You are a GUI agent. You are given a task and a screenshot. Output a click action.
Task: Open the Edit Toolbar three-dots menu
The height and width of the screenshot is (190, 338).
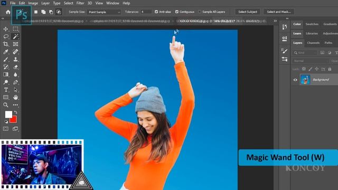pyautogui.click(x=15, y=105)
